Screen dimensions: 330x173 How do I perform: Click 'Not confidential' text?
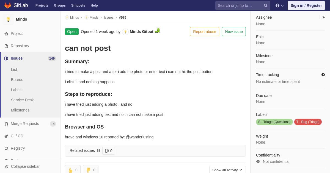(276, 161)
